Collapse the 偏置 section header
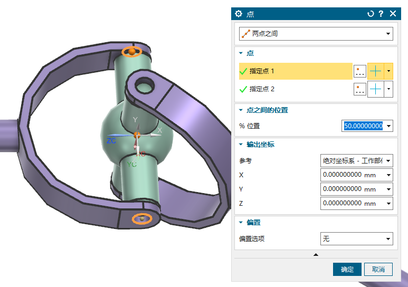This screenshot has width=408, height=287. (x=241, y=223)
